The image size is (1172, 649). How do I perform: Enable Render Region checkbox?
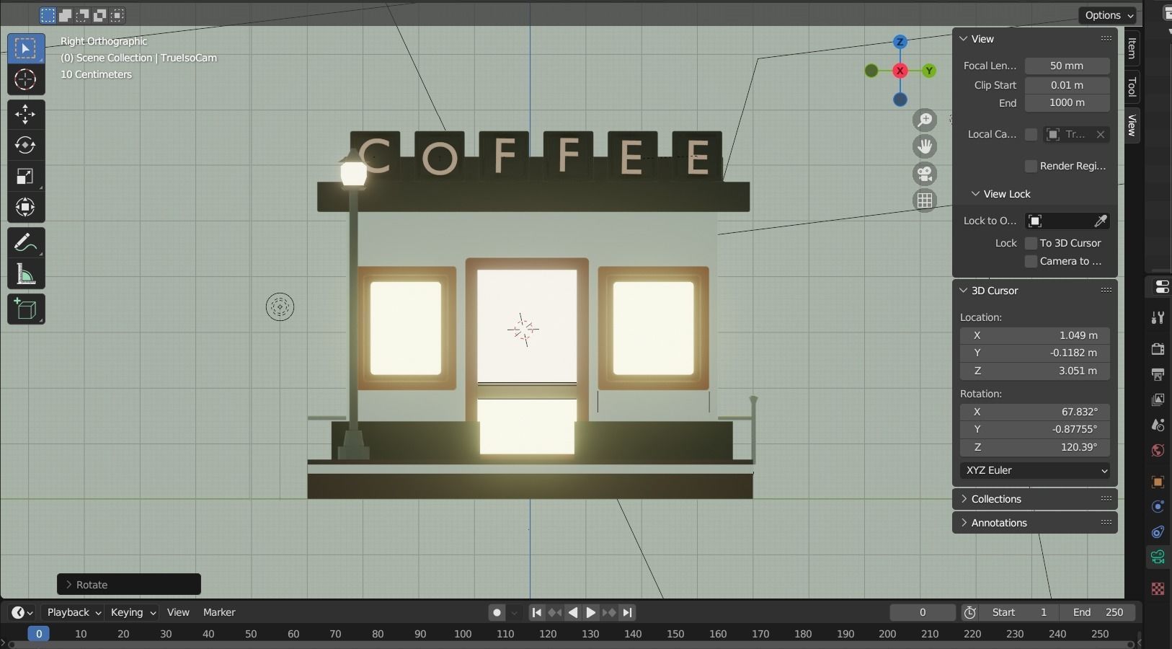[1031, 166]
